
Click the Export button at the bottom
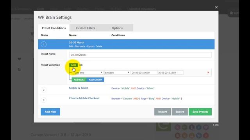[x=180, y=112]
